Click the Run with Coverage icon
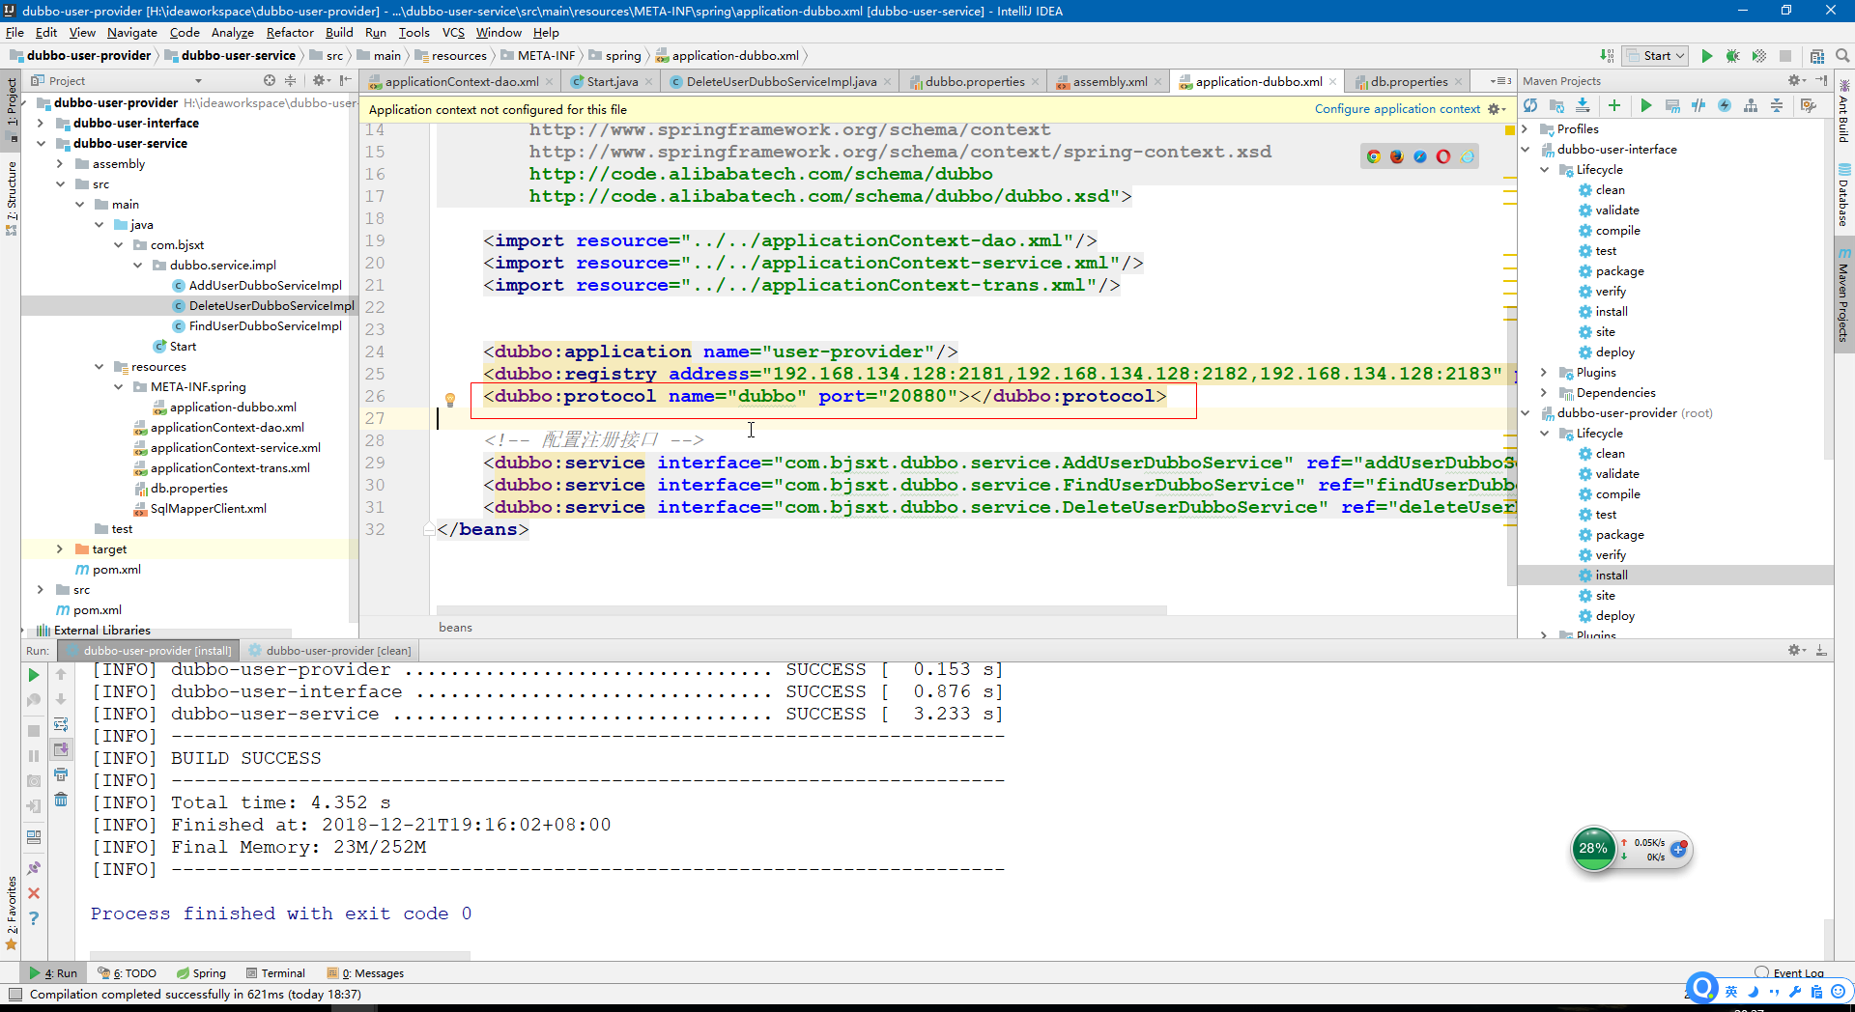This screenshot has width=1855, height=1012. click(1758, 56)
